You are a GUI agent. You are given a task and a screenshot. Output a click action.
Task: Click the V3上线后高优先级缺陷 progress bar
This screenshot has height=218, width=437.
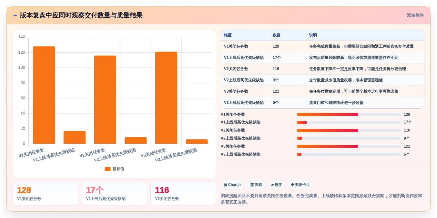[x=349, y=154]
